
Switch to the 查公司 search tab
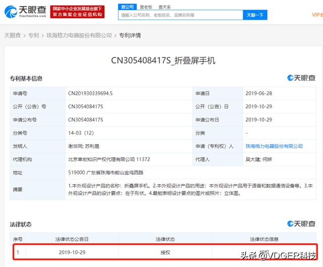coord(127,7)
